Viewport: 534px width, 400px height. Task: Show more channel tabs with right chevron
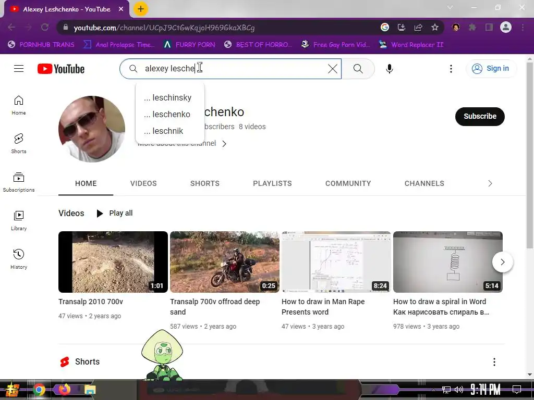pos(490,184)
